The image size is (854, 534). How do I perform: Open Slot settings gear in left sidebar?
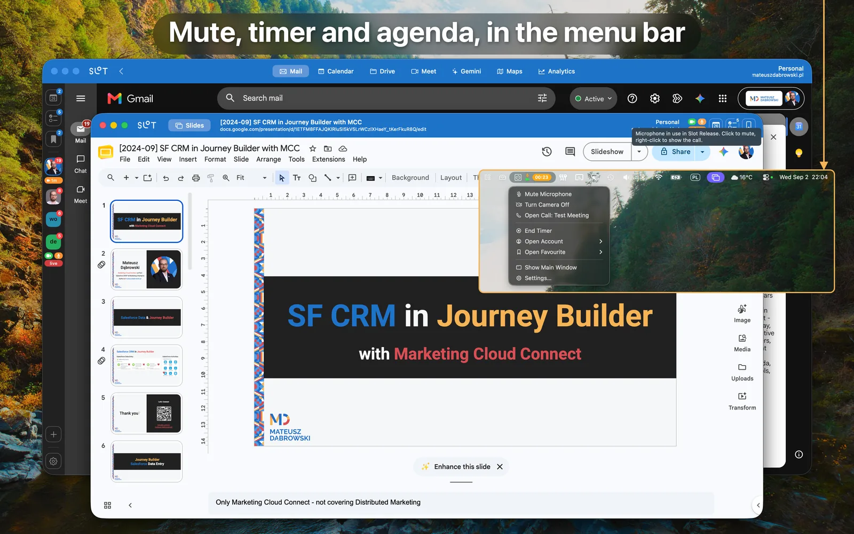coord(53,461)
